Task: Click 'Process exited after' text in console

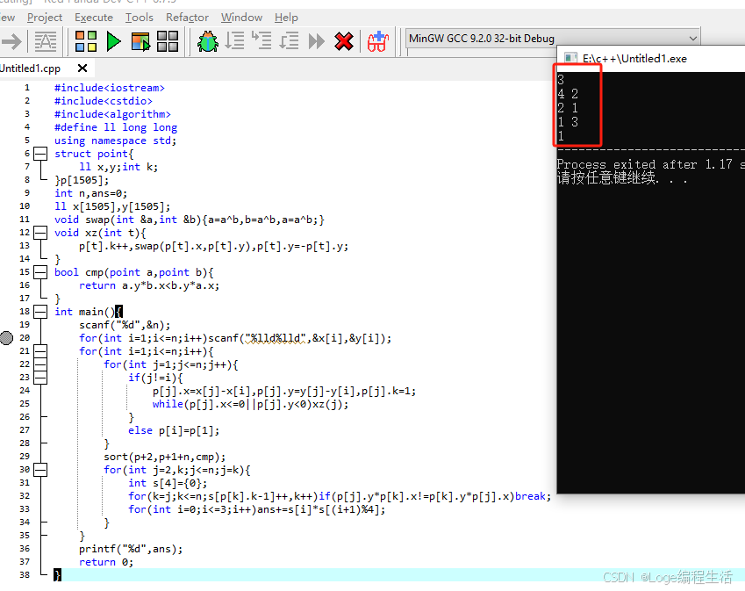Action: pos(627,164)
